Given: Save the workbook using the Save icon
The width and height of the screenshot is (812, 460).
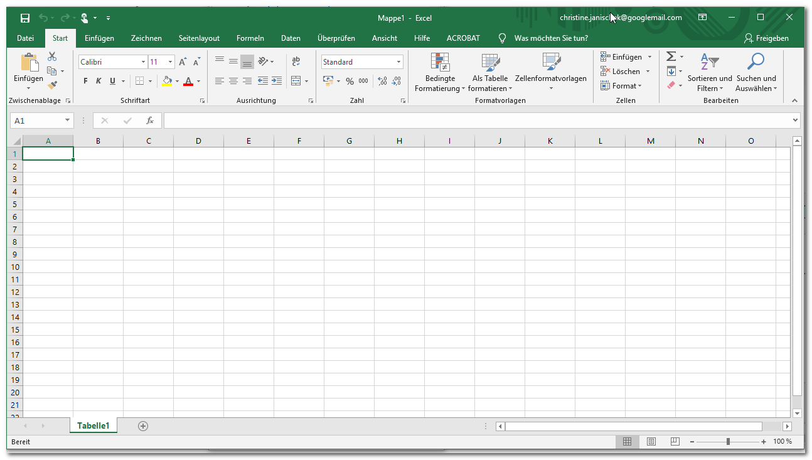Looking at the screenshot, I should pos(25,18).
